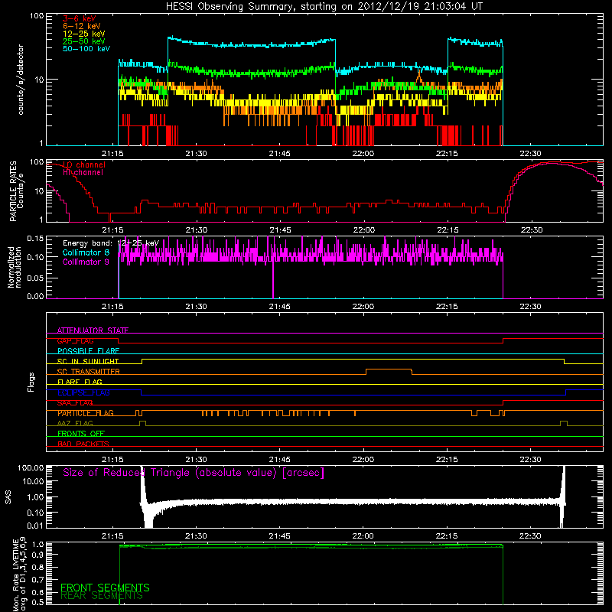This screenshot has width=612, height=612.
Task: Click the REAR SEGMENTS legend label
Action: pyautogui.click(x=102, y=596)
